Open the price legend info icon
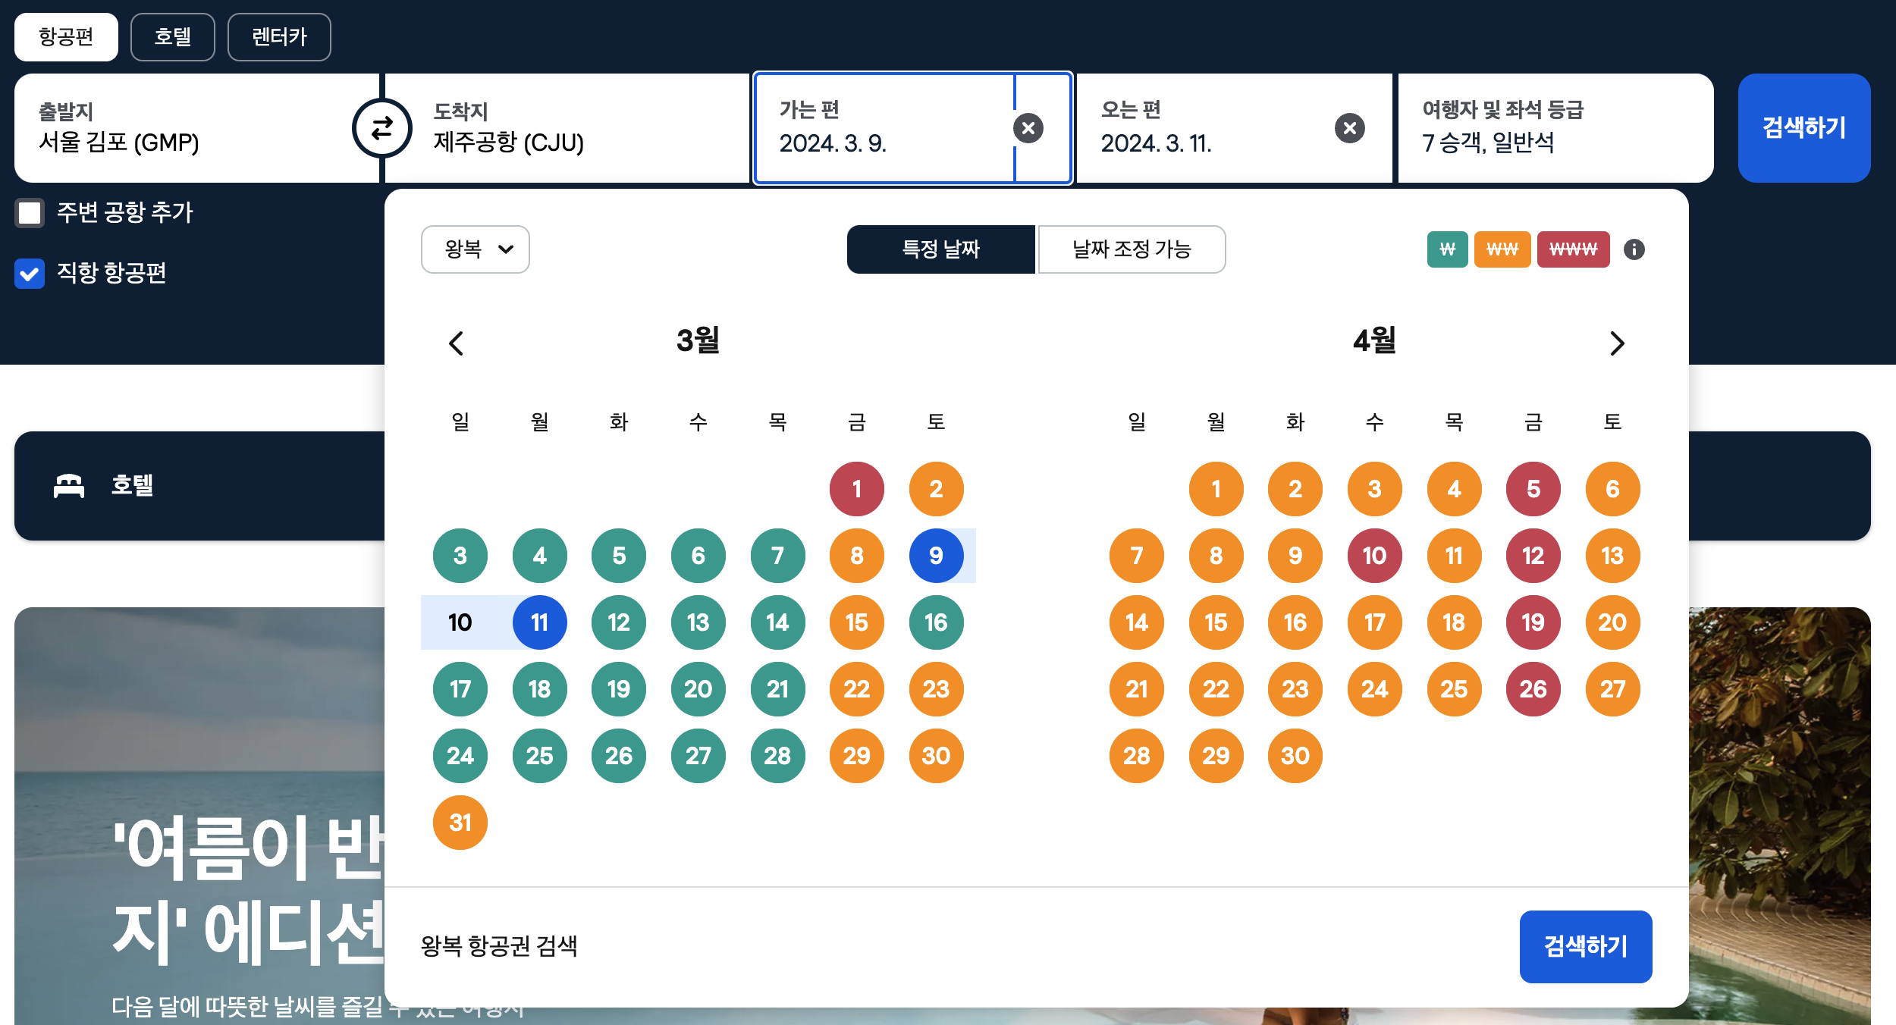Viewport: 1896px width, 1025px height. (1634, 249)
